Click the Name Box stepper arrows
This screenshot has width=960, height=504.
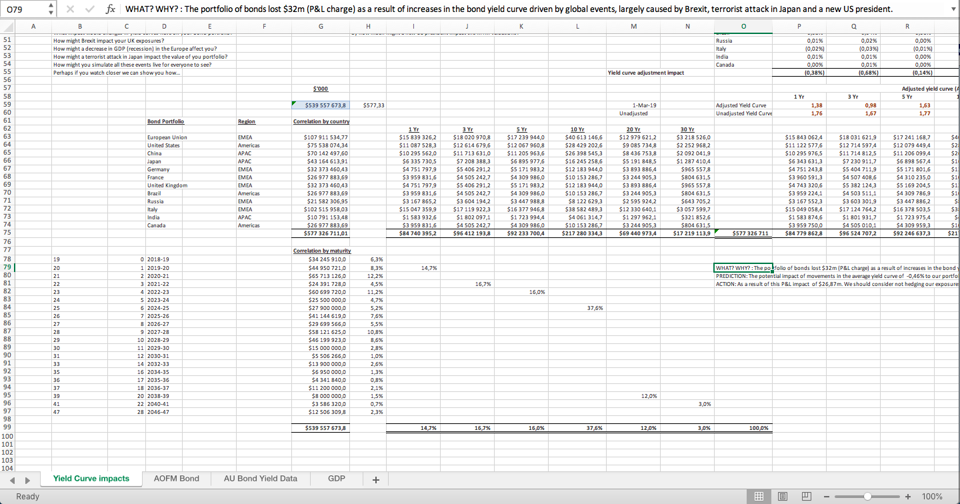51,9
